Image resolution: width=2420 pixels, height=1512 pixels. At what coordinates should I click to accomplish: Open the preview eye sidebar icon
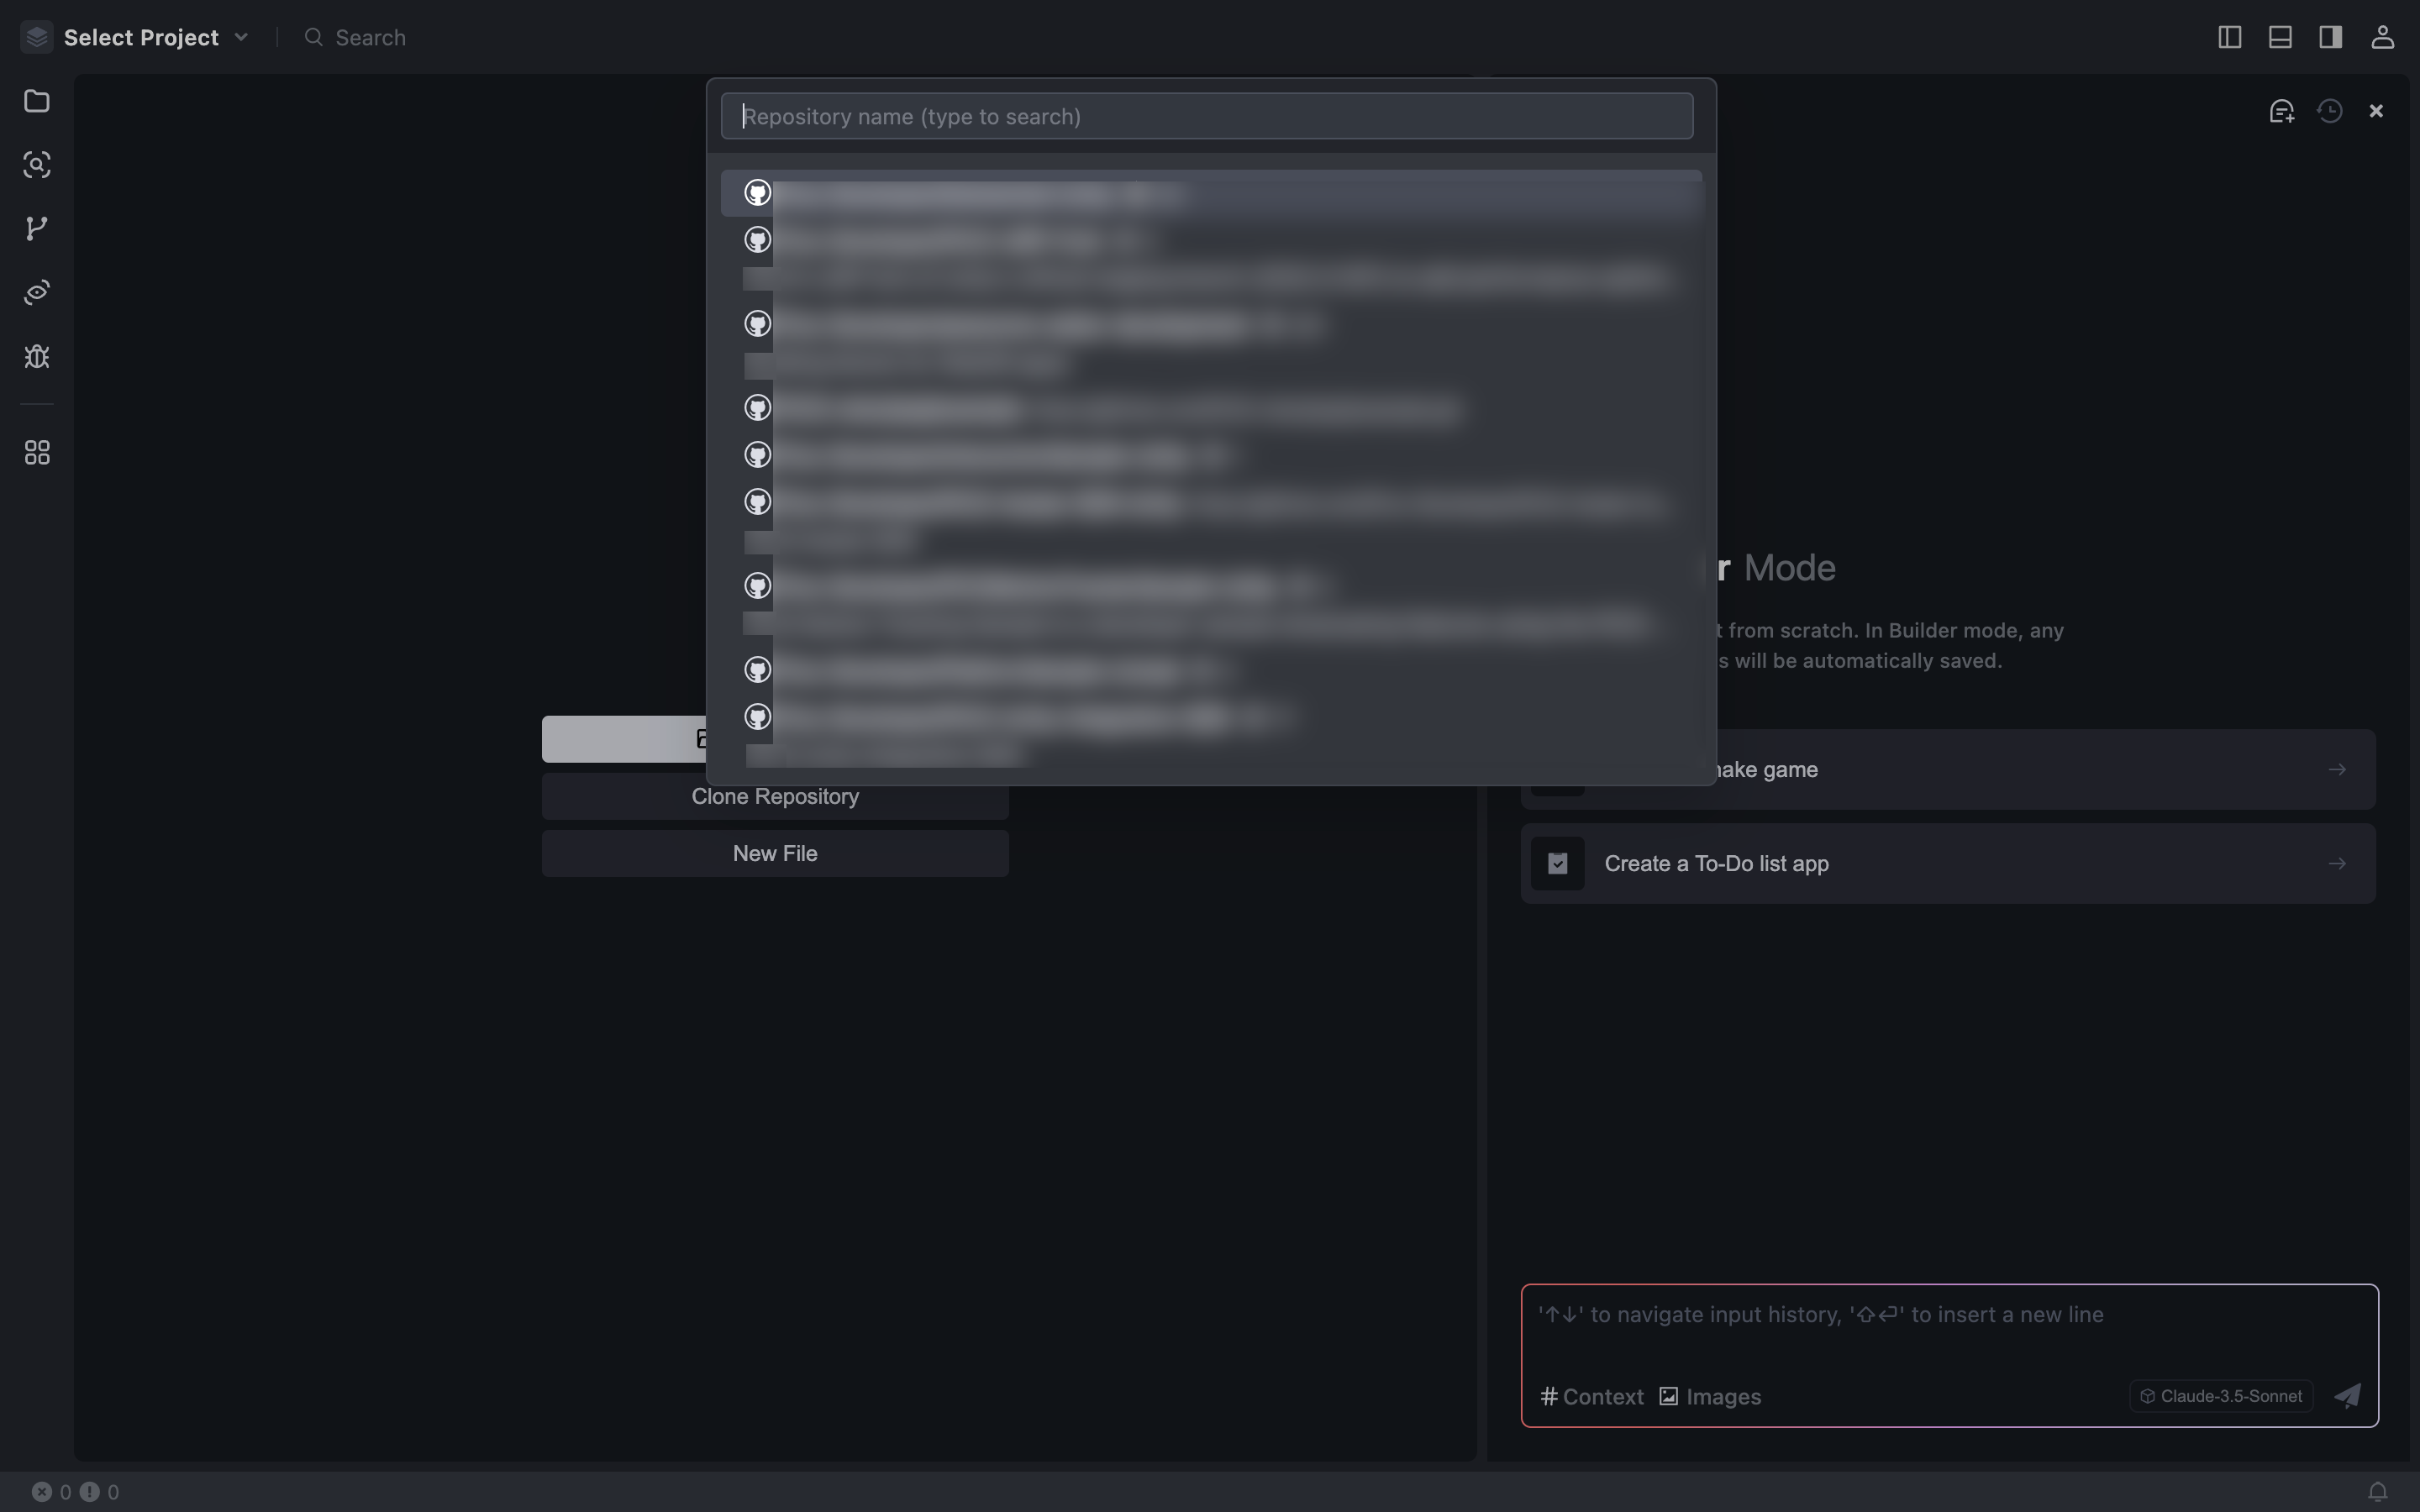click(x=37, y=293)
